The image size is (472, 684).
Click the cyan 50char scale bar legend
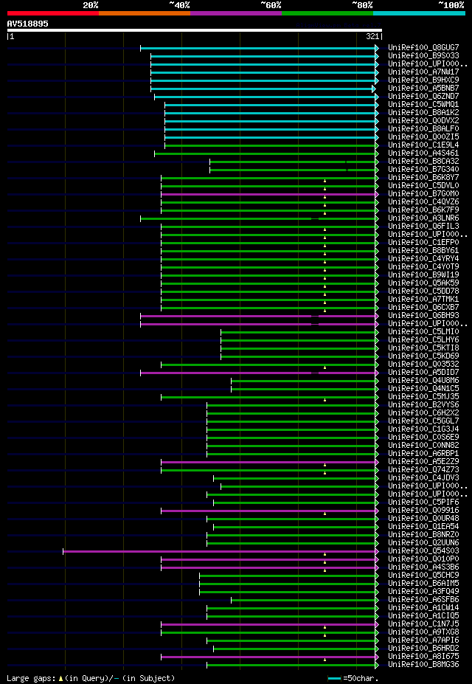tap(334, 678)
